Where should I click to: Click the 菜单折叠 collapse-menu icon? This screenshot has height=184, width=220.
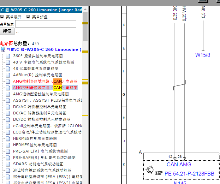coord(28,17)
